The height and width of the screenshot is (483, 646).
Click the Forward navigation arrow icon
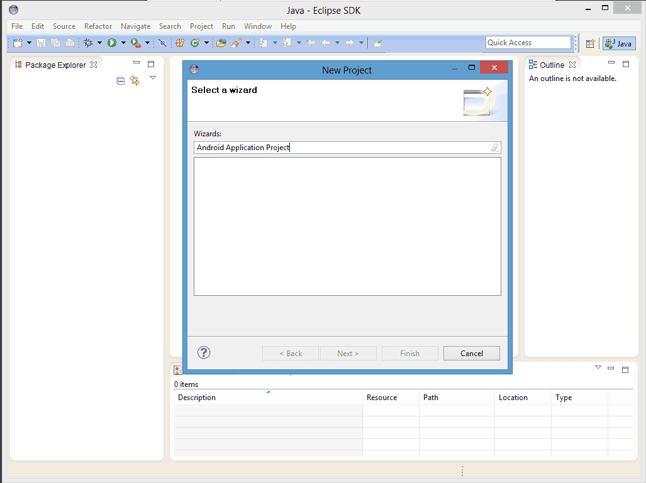coord(349,43)
